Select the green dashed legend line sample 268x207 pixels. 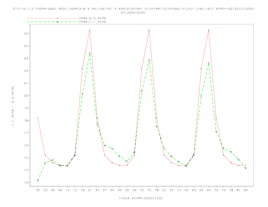pyautogui.click(x=52, y=22)
